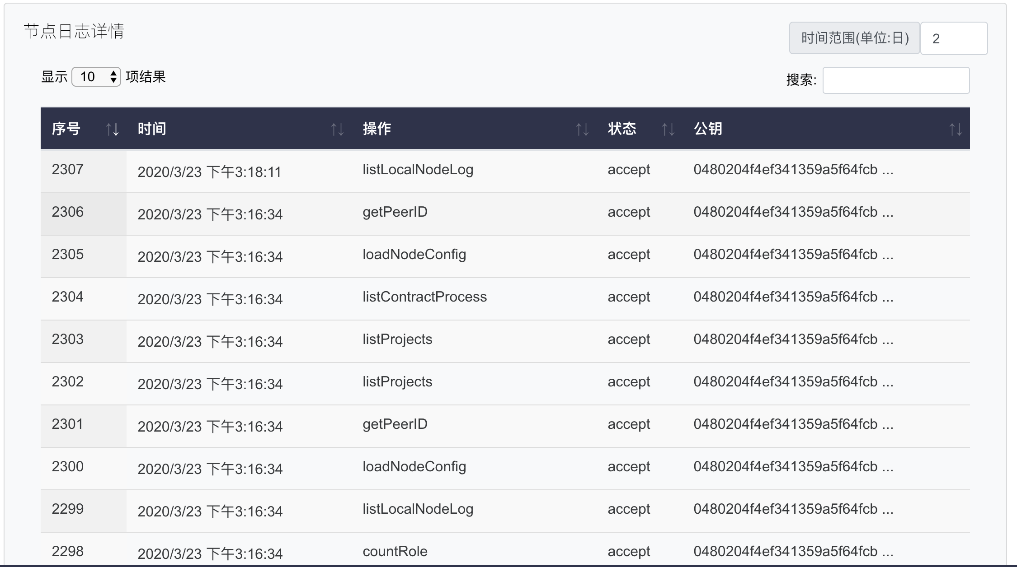The width and height of the screenshot is (1017, 567).
Task: Click the accept status in row 2304
Action: [x=628, y=296]
